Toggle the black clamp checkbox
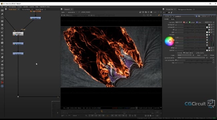Screen dimensions: 217x120 (184, 53)
